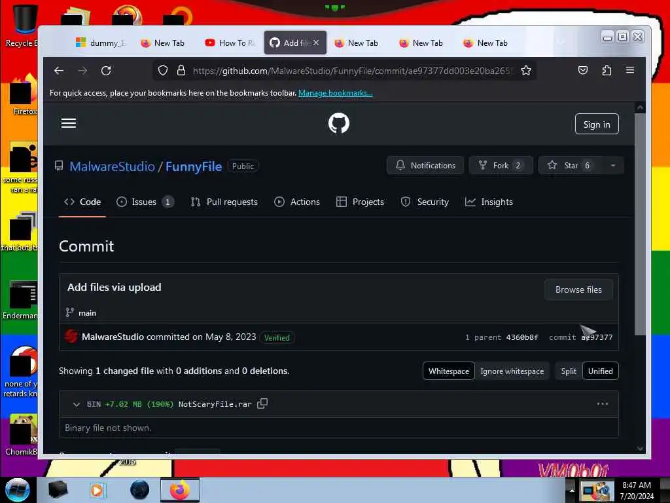This screenshot has height=503, width=670.
Task: Click the Notifications button
Action: coord(425,166)
